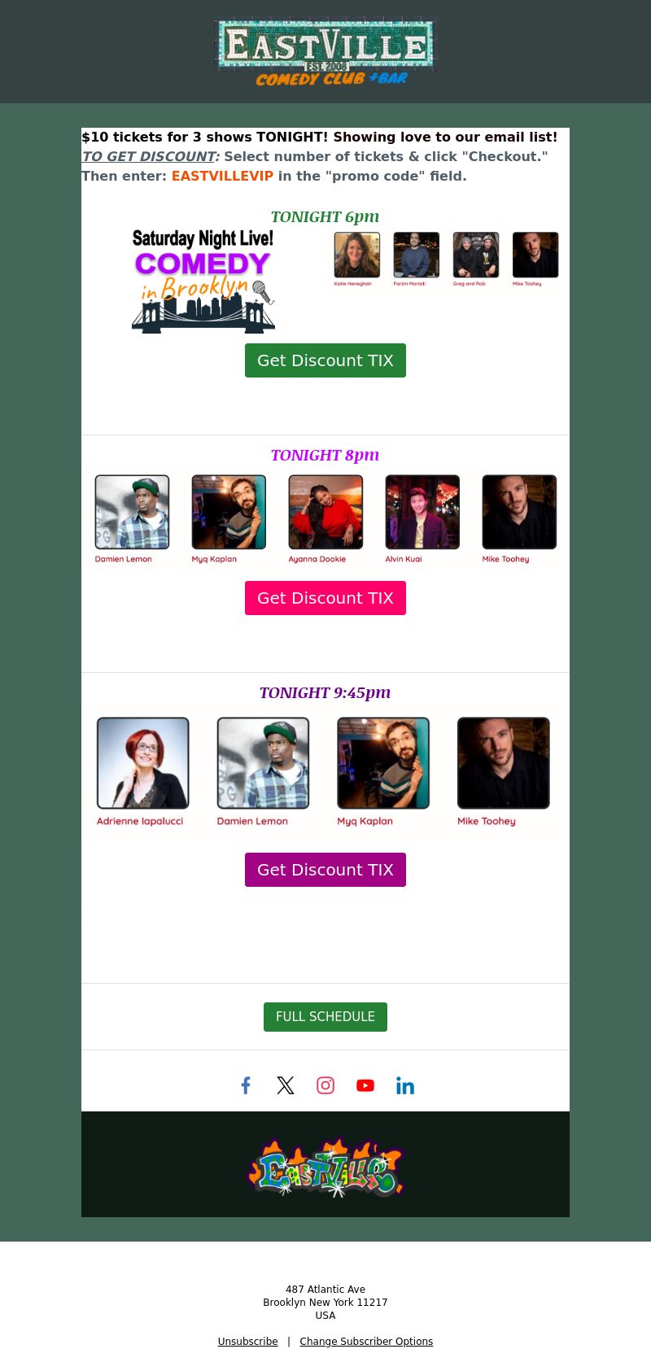Click Katie Heneghan's photo in 6pm lineup
Image resolution: width=651 pixels, height=1362 pixels.
pyautogui.click(x=357, y=255)
